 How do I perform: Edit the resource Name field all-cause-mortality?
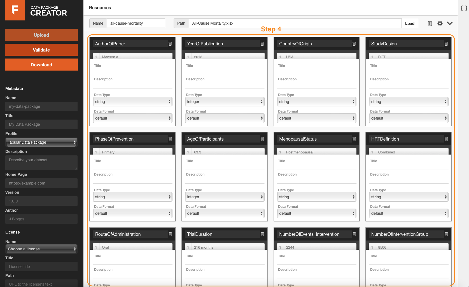pyautogui.click(x=136, y=23)
